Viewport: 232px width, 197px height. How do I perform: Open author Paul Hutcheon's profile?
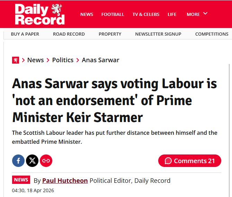pos(65,180)
